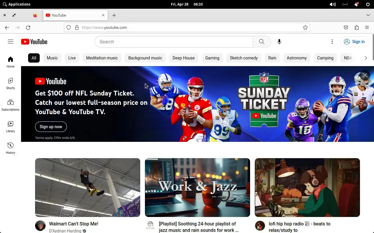
Task: Go forward in the browser
Action: click(18, 27)
